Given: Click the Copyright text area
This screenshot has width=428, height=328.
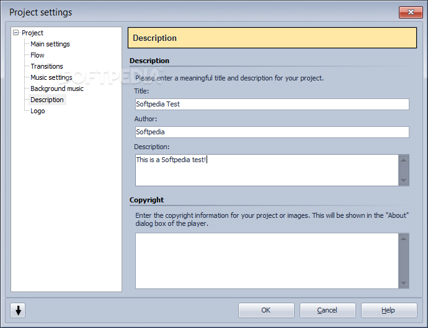Looking at the screenshot, I should 267,261.
